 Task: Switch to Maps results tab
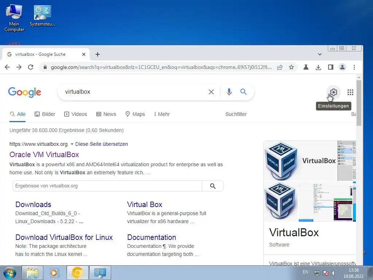(135, 114)
